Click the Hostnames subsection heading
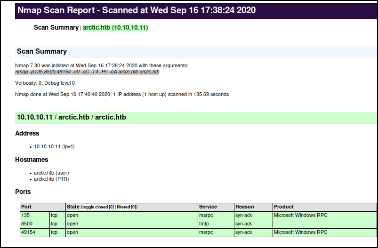 click(x=32, y=160)
